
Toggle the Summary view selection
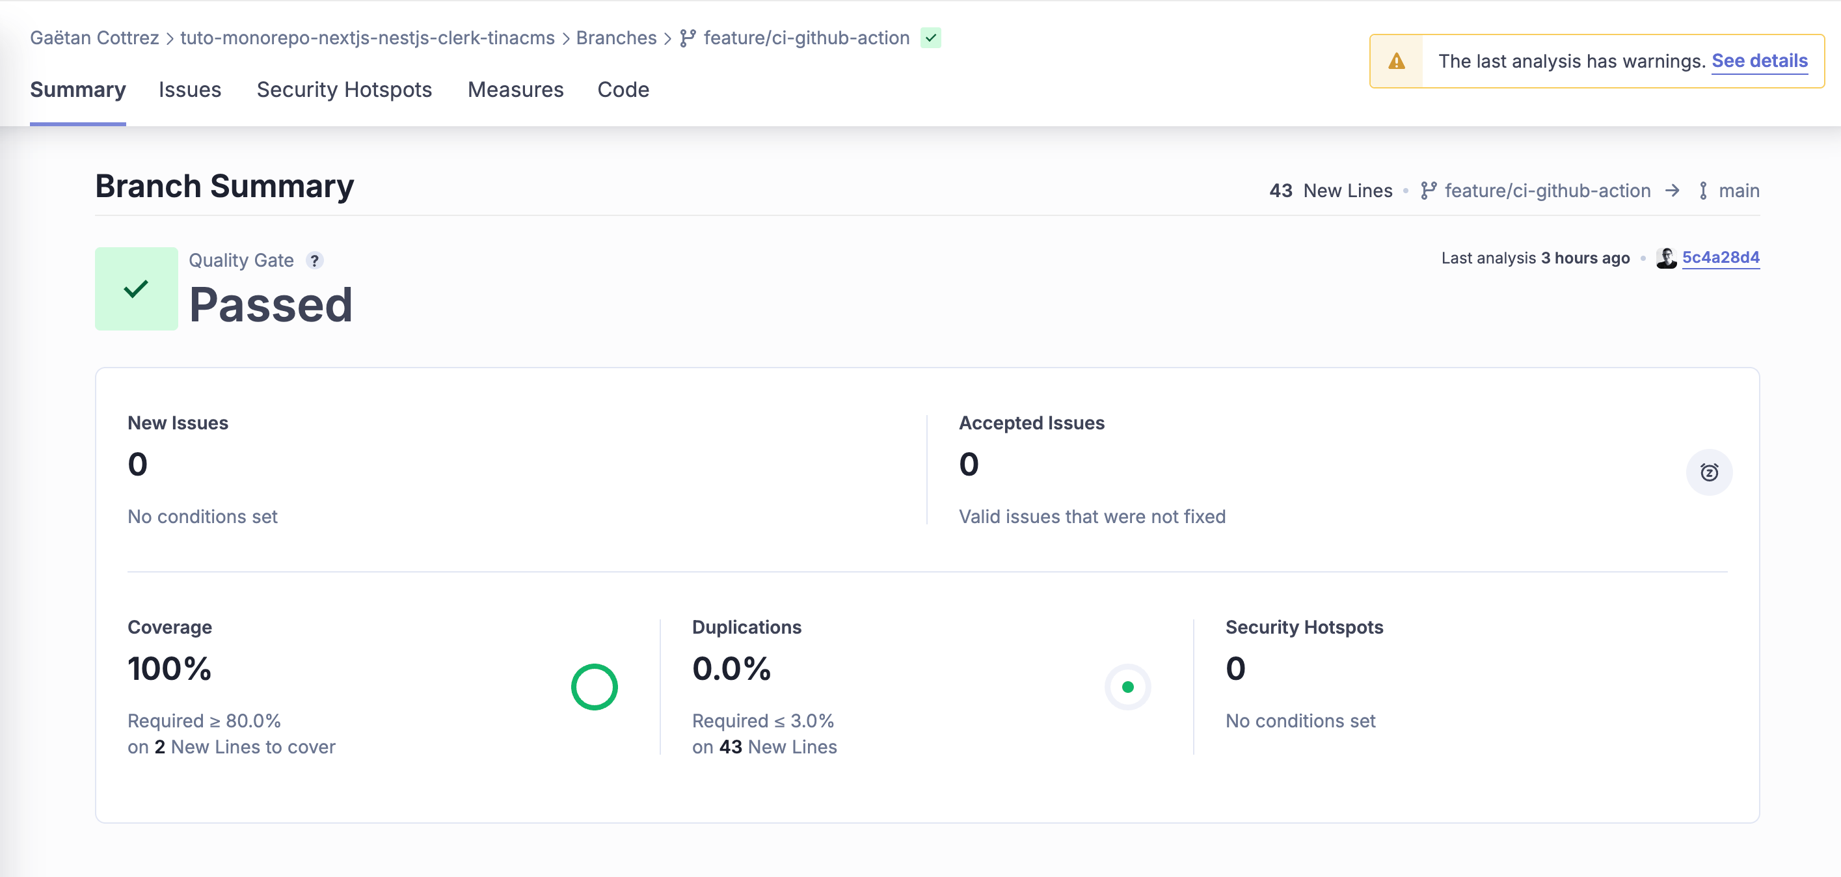pyautogui.click(x=77, y=90)
